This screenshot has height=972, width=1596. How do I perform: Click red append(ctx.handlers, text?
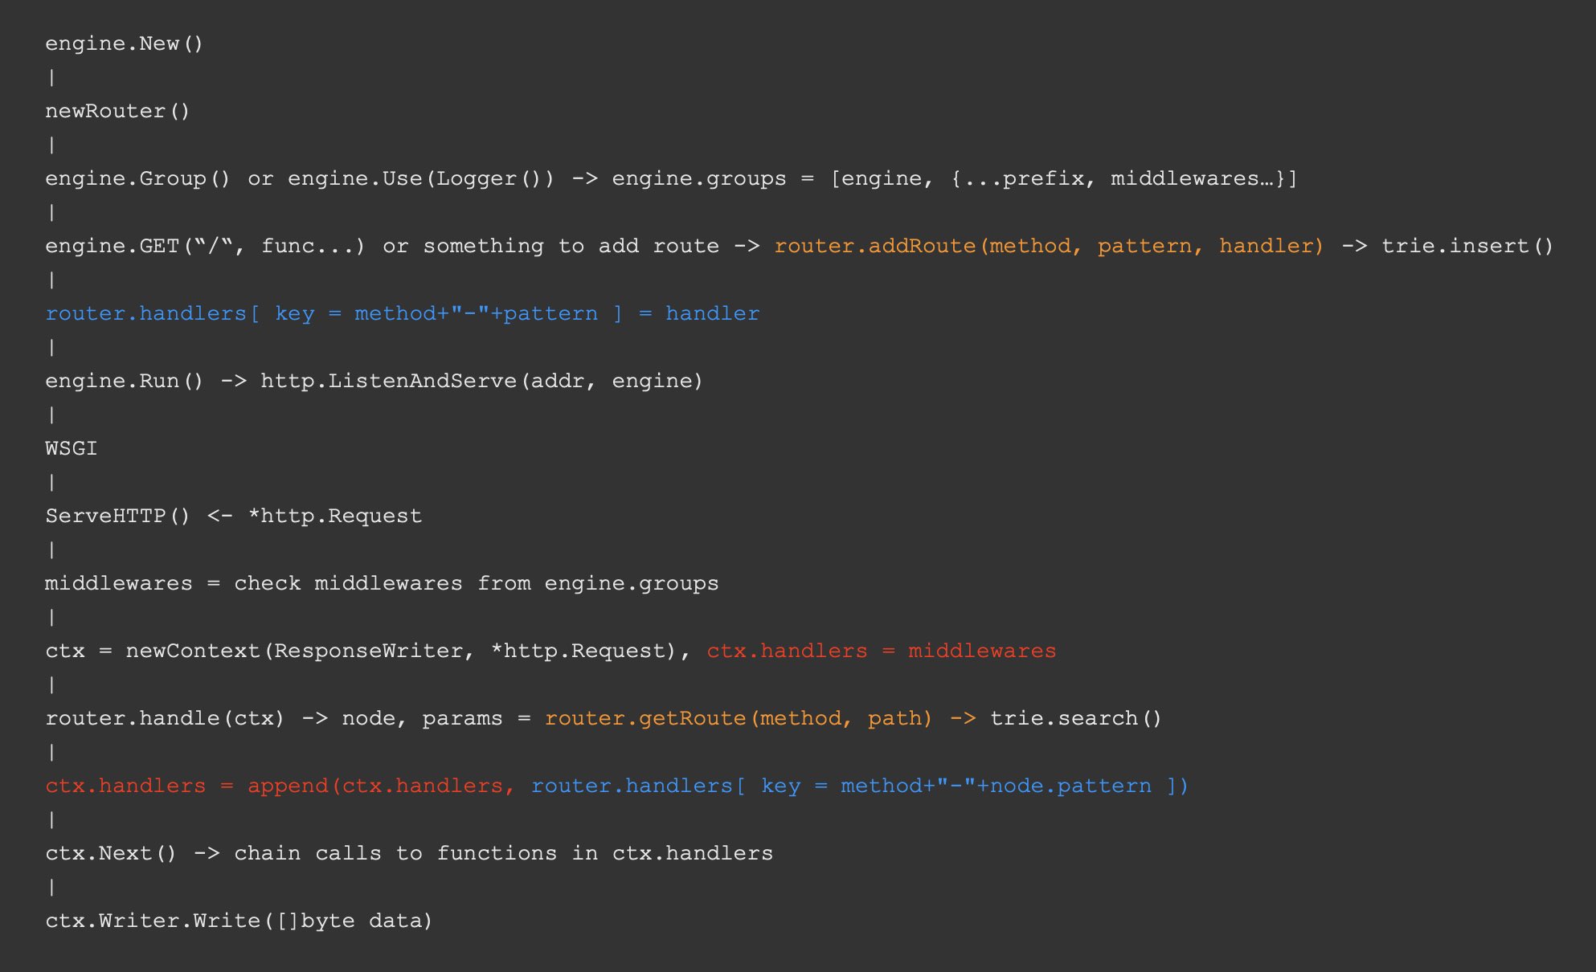[380, 786]
